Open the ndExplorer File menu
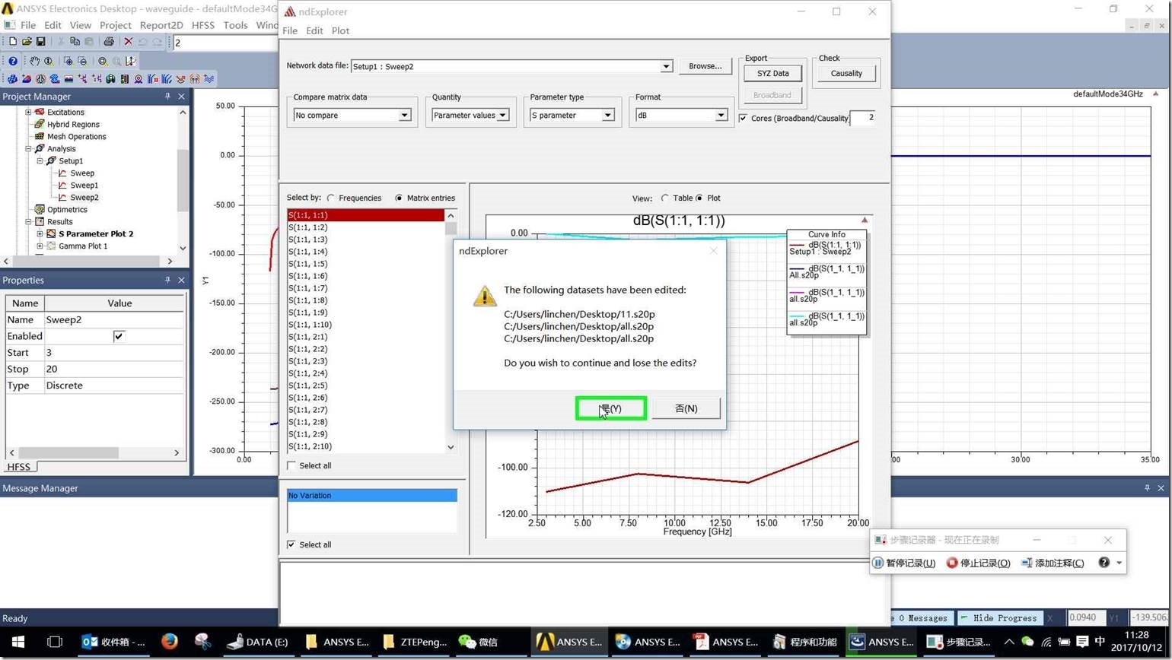Image resolution: width=1172 pixels, height=660 pixels. pos(290,30)
